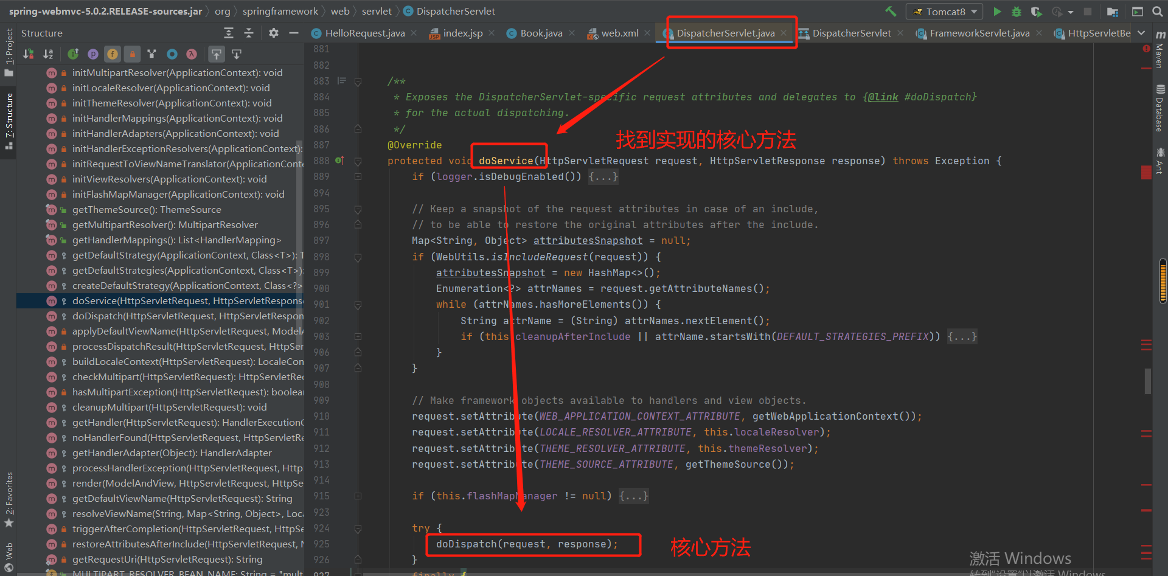Open the Ant tool window
The width and height of the screenshot is (1168, 576).
pyautogui.click(x=1159, y=161)
